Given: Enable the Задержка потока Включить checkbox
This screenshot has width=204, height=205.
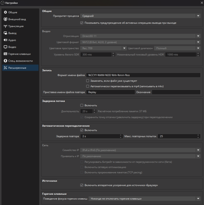Looking at the screenshot, I should (x=82, y=106).
